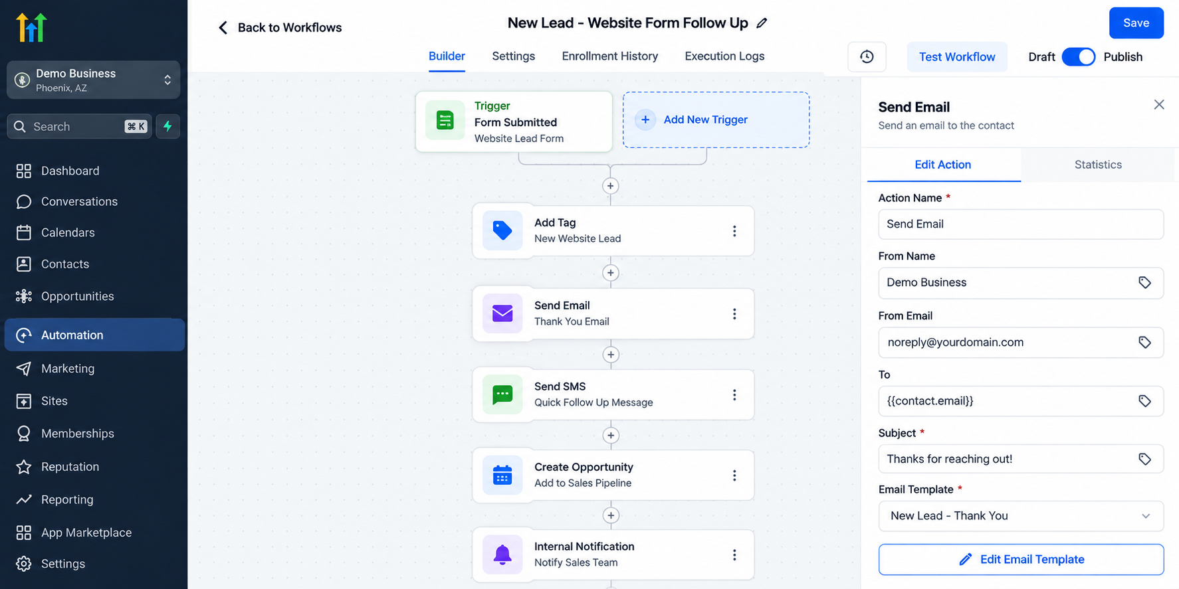Insert custom value tag in To field
Screen dimensions: 1179x589
coord(1144,401)
